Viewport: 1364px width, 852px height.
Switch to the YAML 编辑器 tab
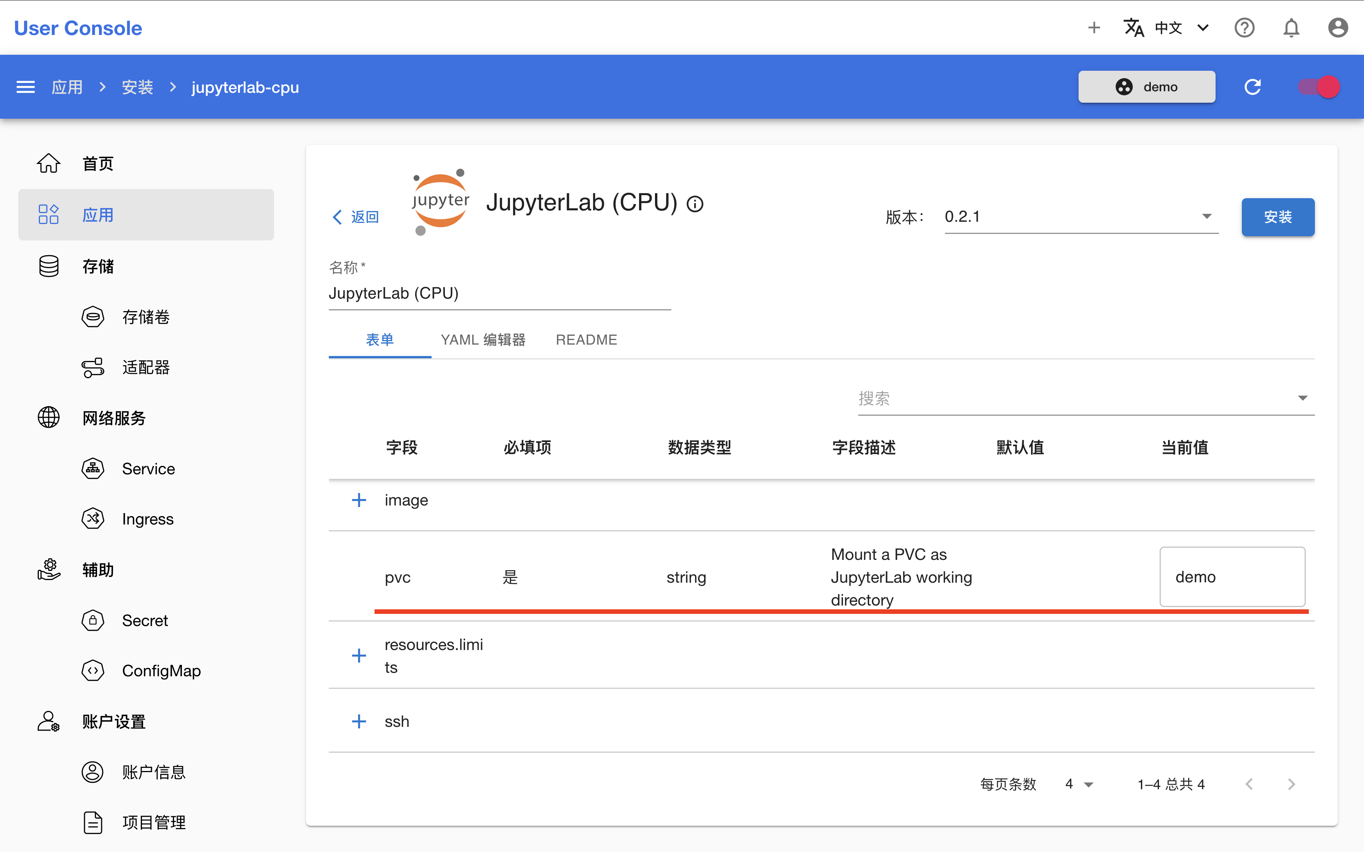click(483, 340)
